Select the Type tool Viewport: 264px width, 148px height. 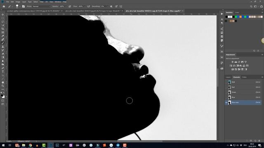tap(3, 72)
